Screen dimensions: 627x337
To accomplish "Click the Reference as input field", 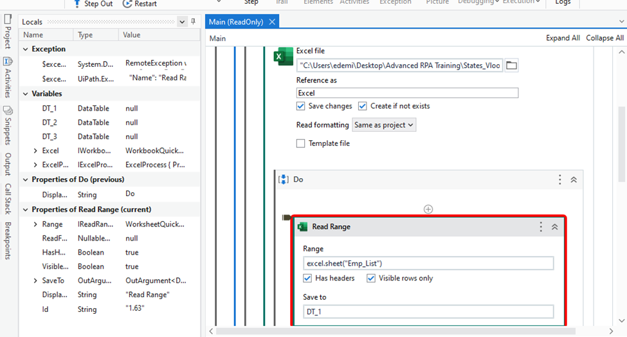I will 407,93.
